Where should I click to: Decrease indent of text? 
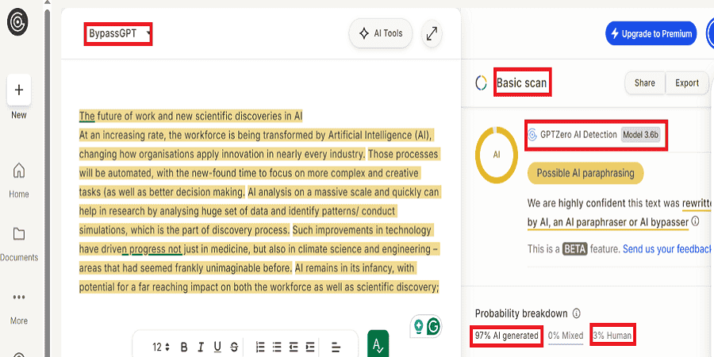294,347
